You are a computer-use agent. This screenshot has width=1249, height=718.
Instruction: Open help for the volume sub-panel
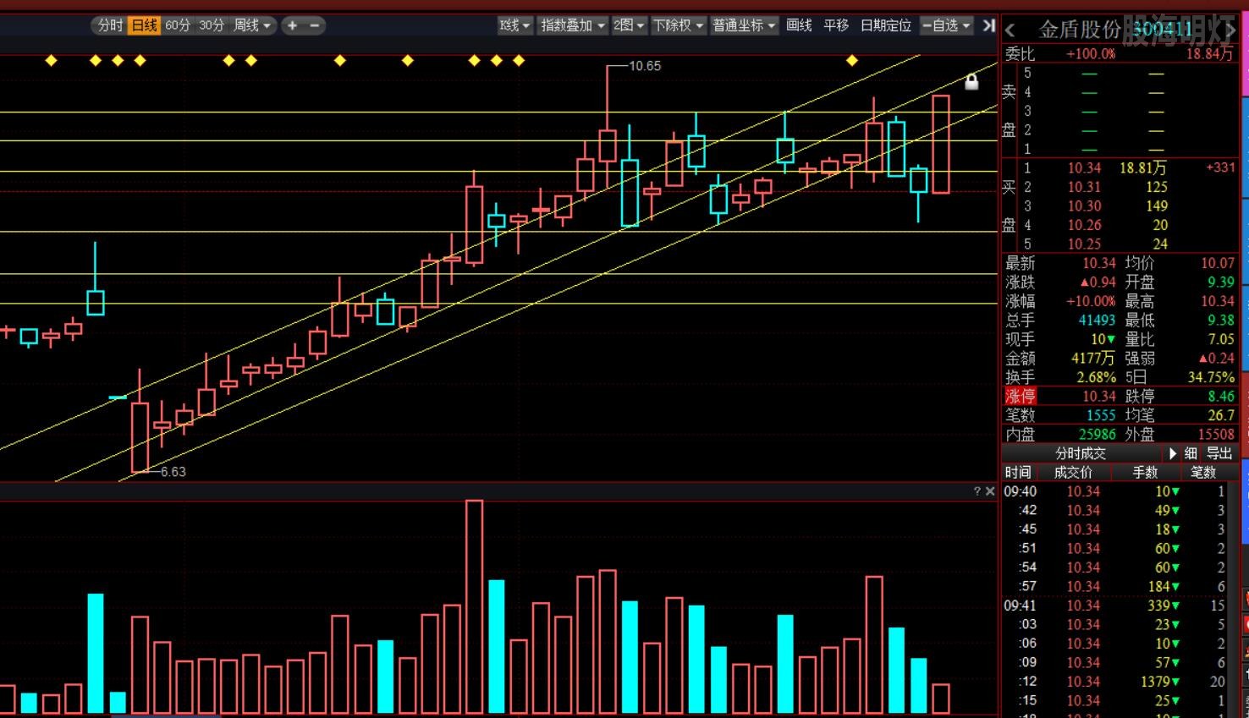977,491
